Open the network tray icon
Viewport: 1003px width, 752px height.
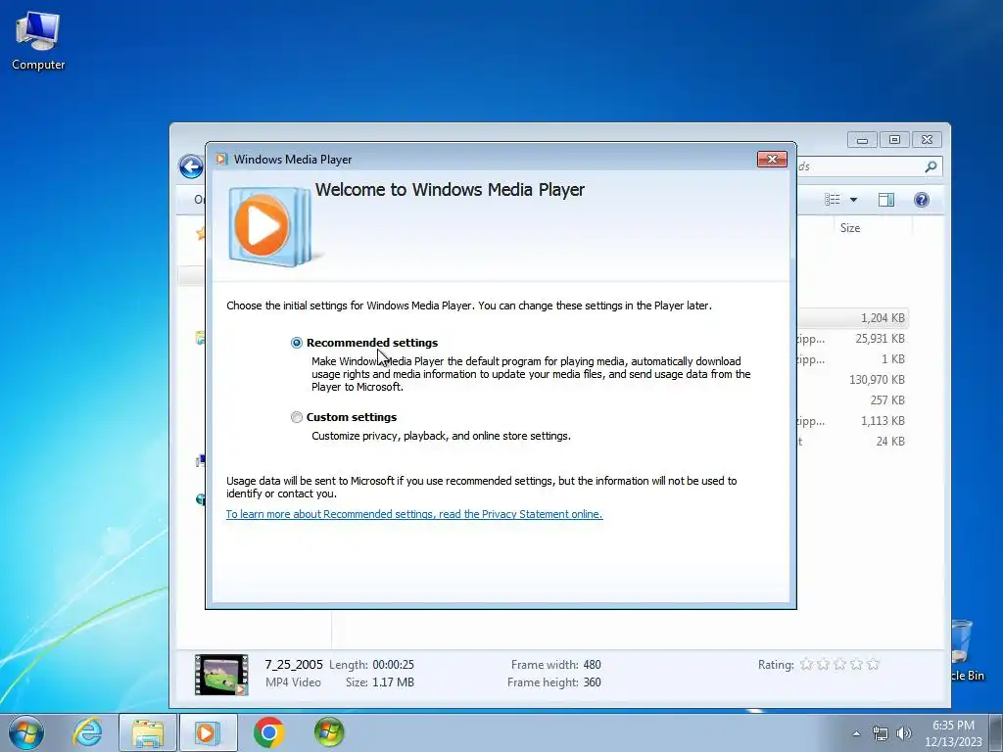coord(881,733)
